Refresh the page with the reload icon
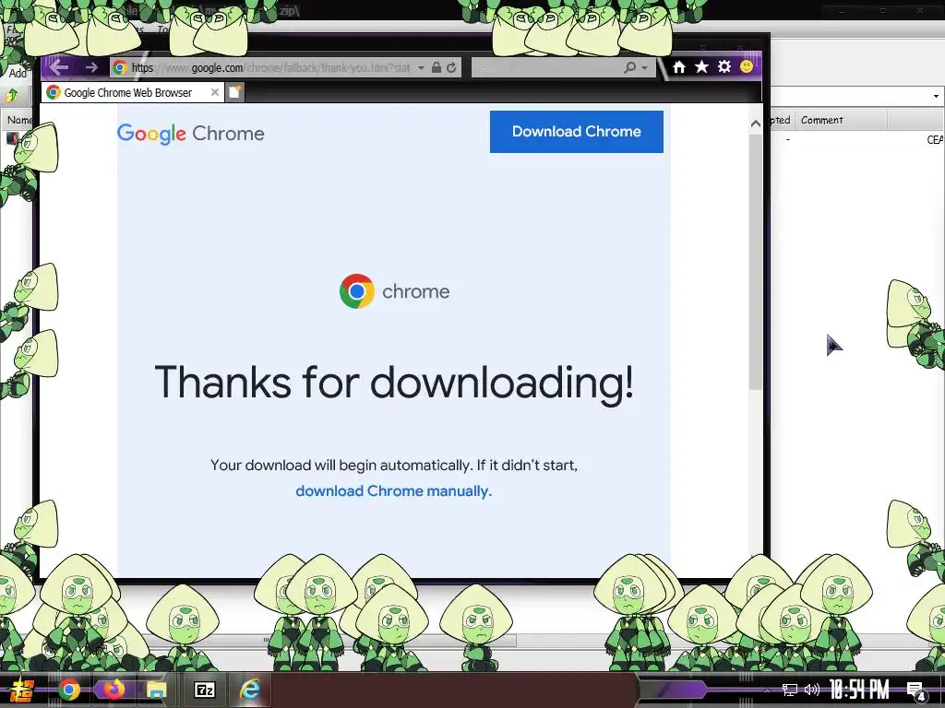 click(x=451, y=67)
